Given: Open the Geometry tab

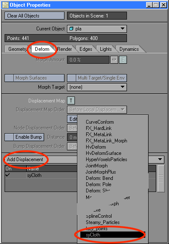Looking at the screenshot, I should (x=17, y=49).
